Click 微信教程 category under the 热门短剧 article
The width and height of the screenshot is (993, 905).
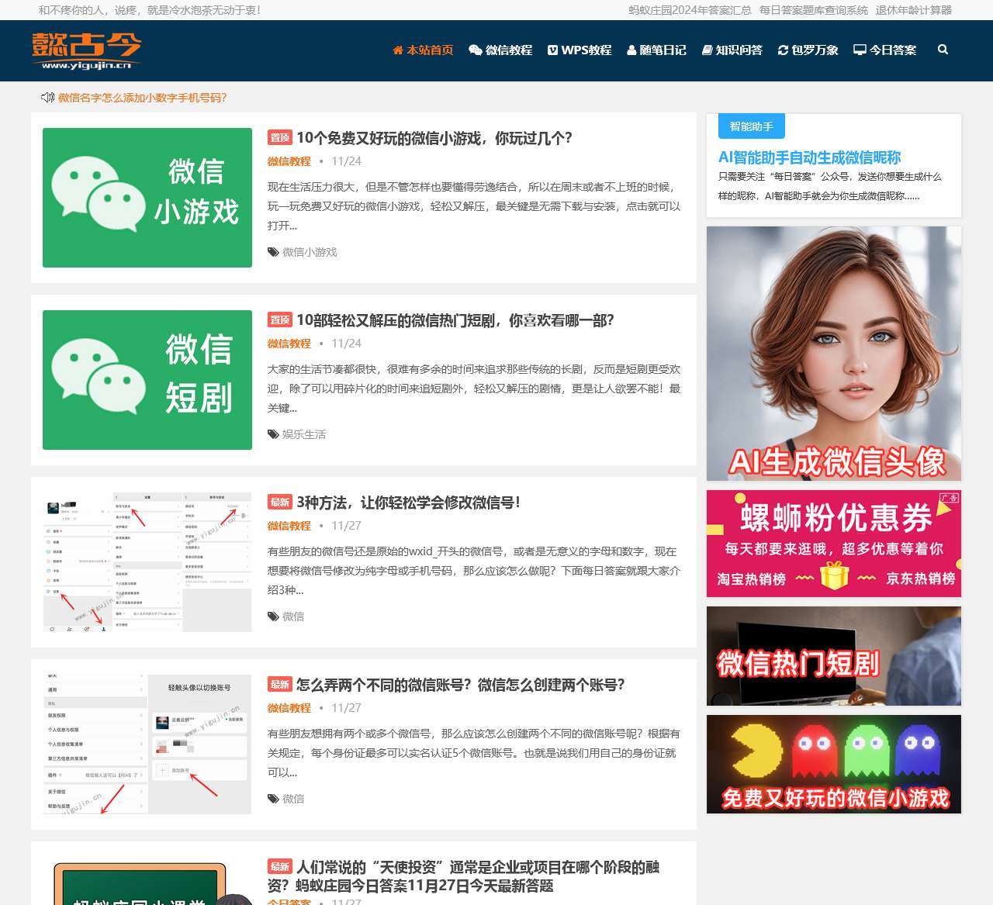pyautogui.click(x=289, y=344)
